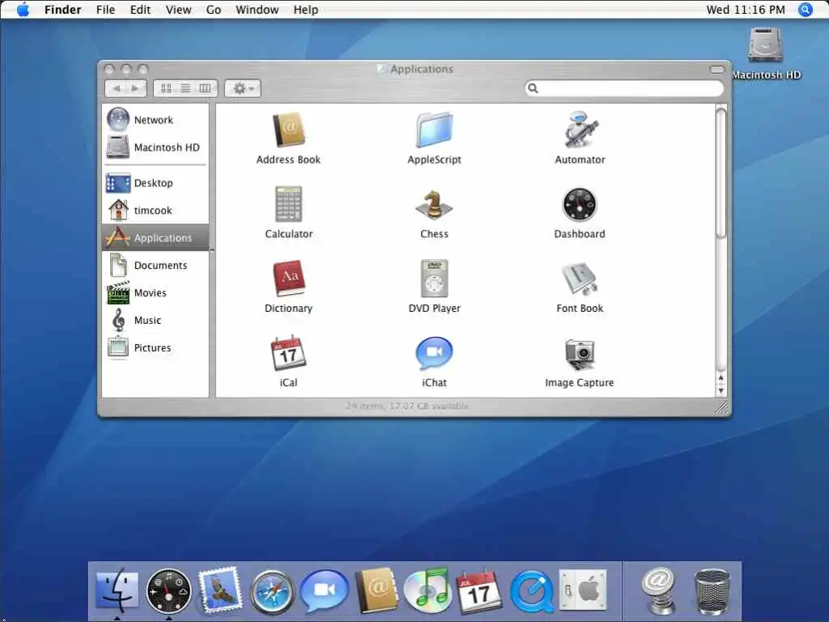Open the File menu
Viewport: 829px width, 622px height.
click(x=106, y=10)
